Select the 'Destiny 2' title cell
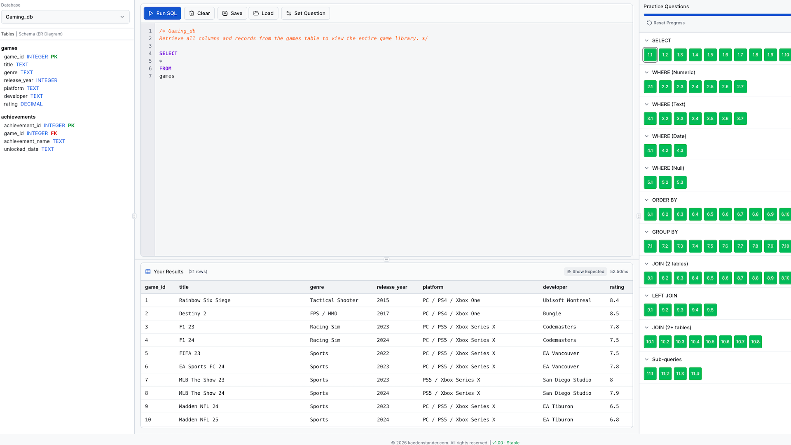 (193, 314)
